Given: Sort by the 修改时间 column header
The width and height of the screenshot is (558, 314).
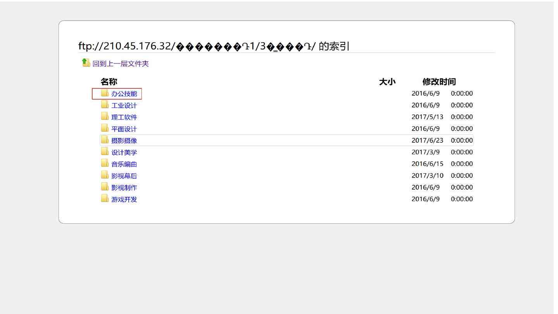Looking at the screenshot, I should 439,82.
